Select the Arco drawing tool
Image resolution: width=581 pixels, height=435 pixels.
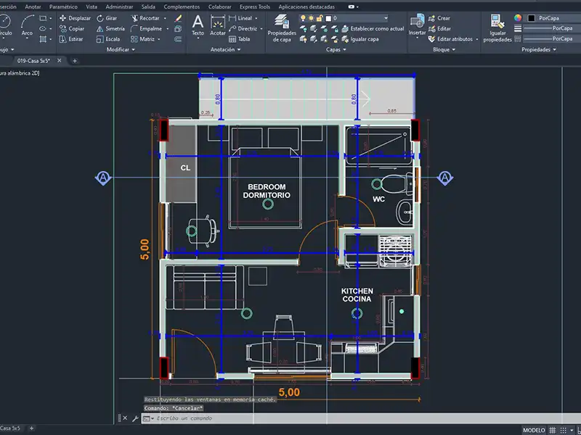[x=27, y=25]
